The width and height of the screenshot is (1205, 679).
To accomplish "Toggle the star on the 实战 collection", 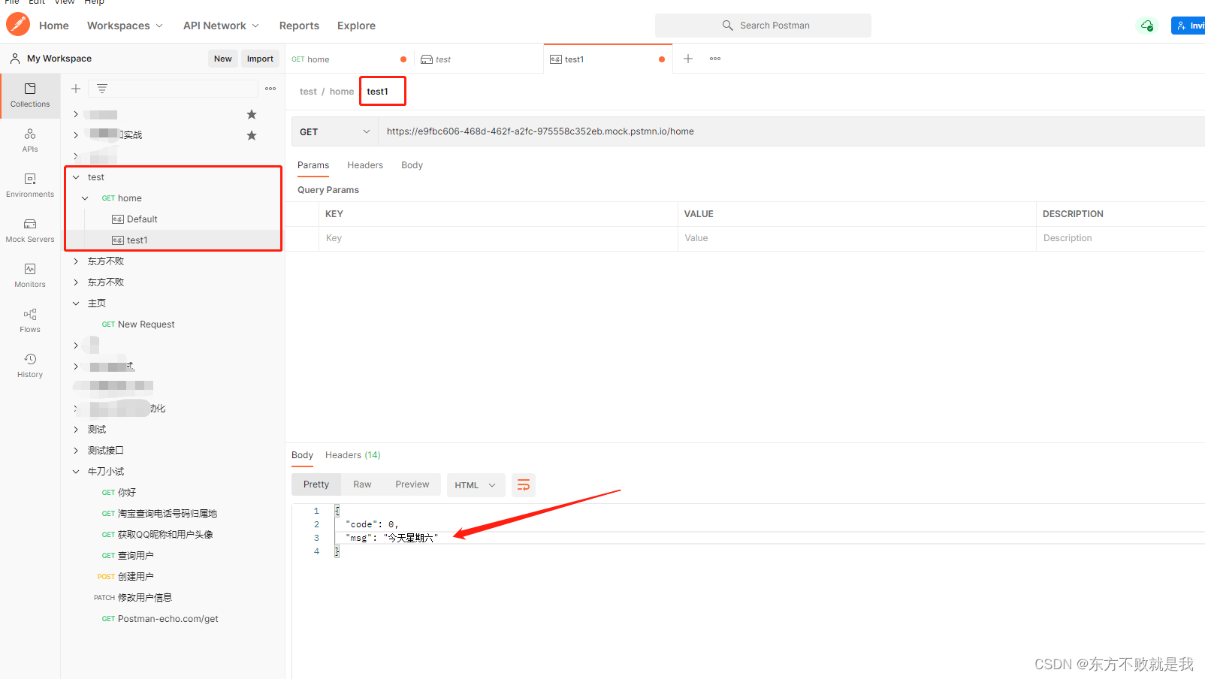I will pyautogui.click(x=251, y=134).
